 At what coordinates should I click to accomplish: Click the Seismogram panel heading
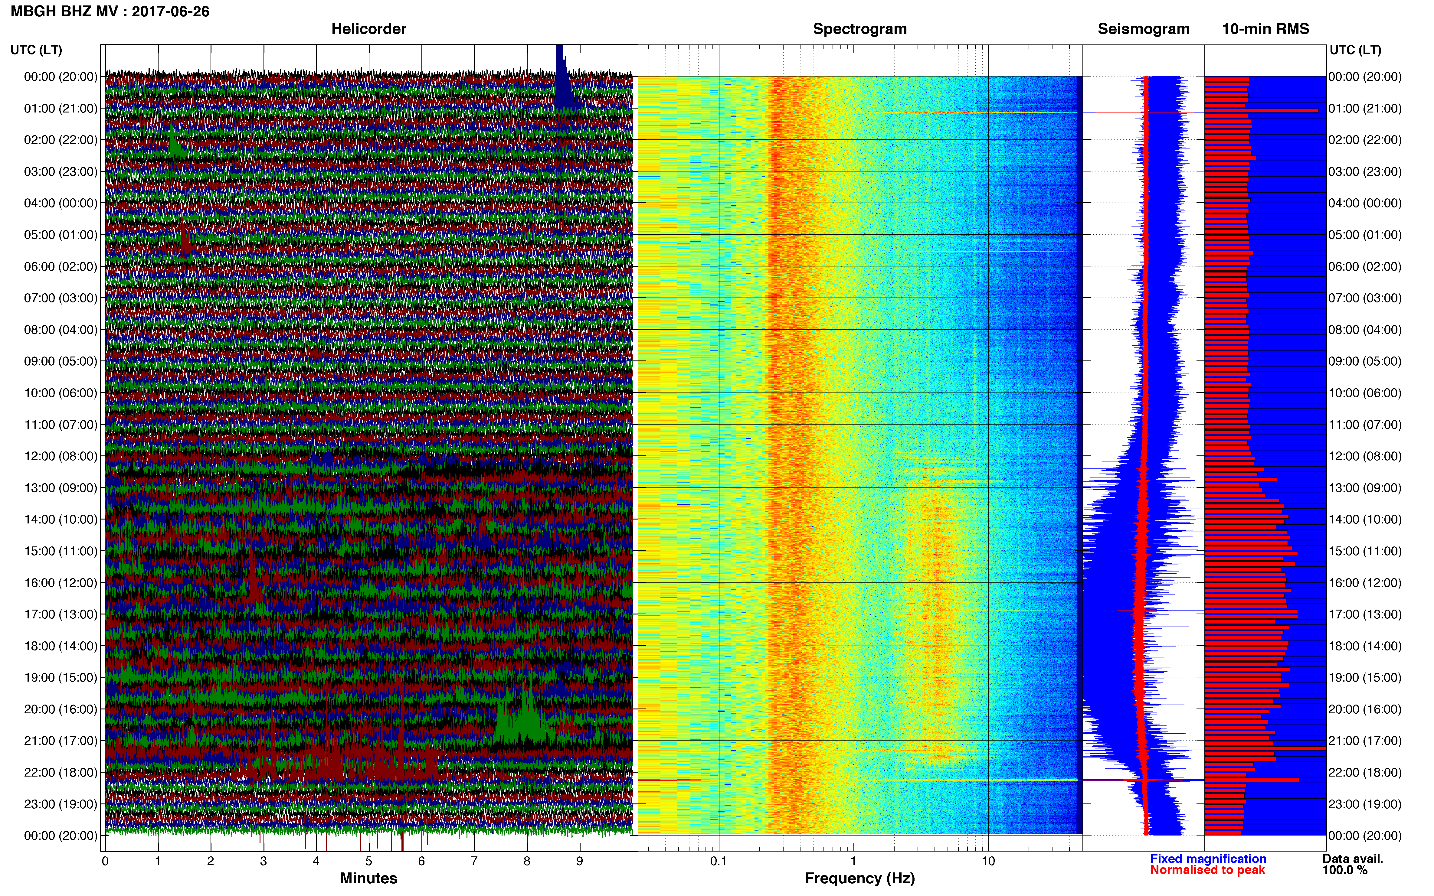pos(1144,29)
